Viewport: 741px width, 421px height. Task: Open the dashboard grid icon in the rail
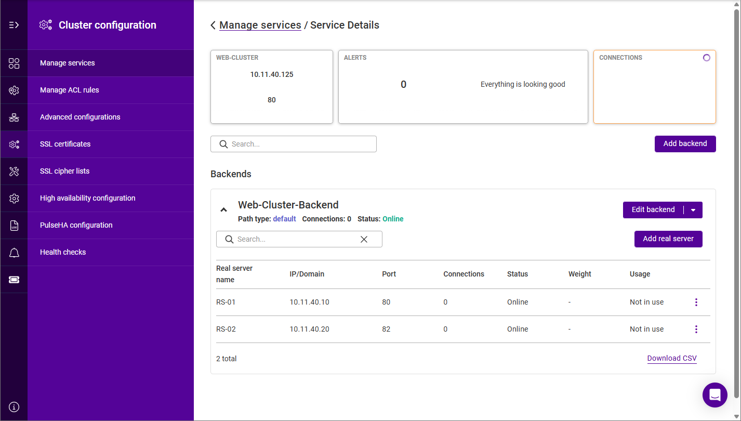point(14,63)
